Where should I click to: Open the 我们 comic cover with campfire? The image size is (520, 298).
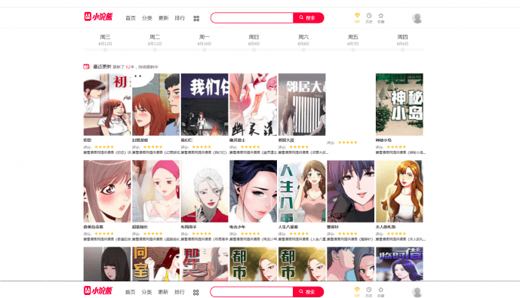pos(205,104)
